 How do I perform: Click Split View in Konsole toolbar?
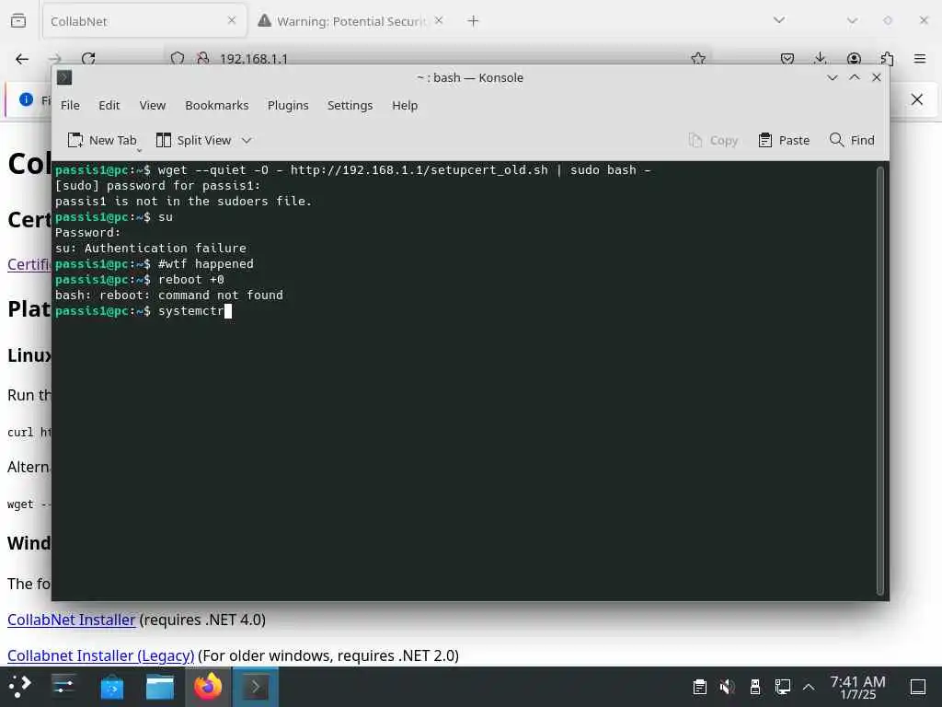[x=193, y=140]
